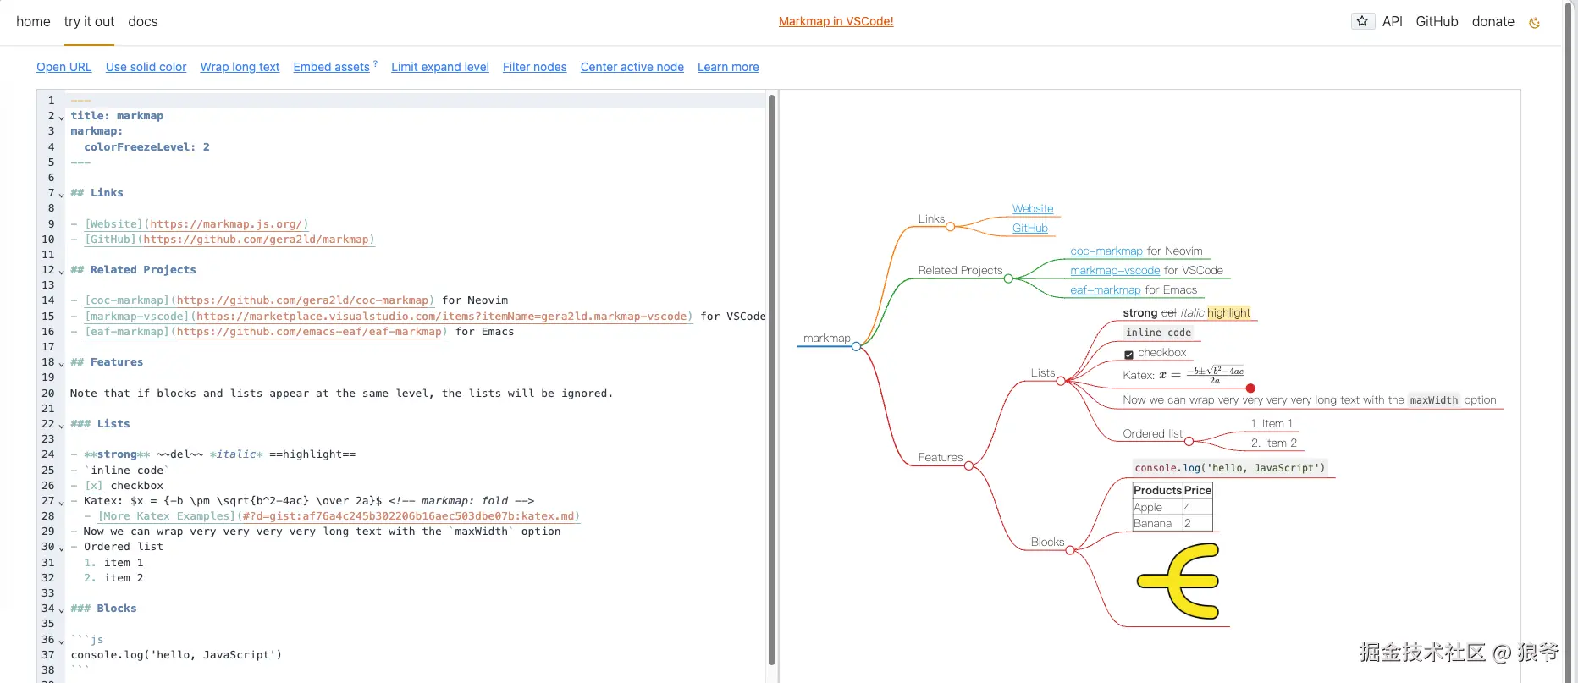This screenshot has height=683, width=1578.
Task: Click the Katex formula node in the mind map
Action: tap(1183, 375)
